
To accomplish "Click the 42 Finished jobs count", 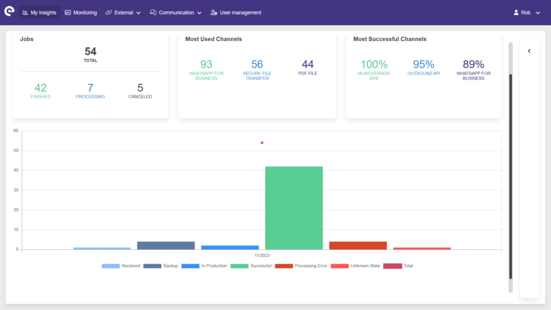I will pyautogui.click(x=40, y=88).
